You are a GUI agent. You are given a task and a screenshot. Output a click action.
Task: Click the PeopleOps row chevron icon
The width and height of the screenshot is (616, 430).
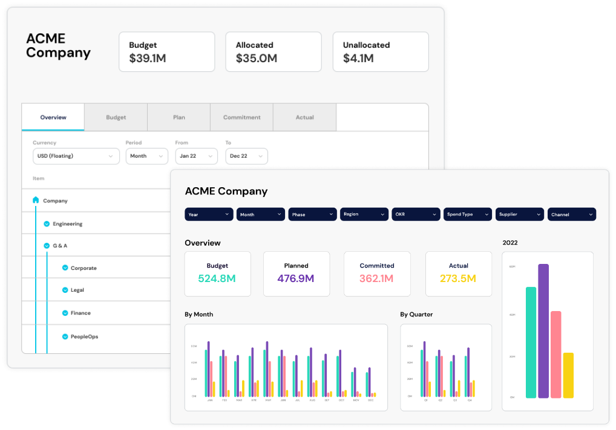tap(65, 336)
